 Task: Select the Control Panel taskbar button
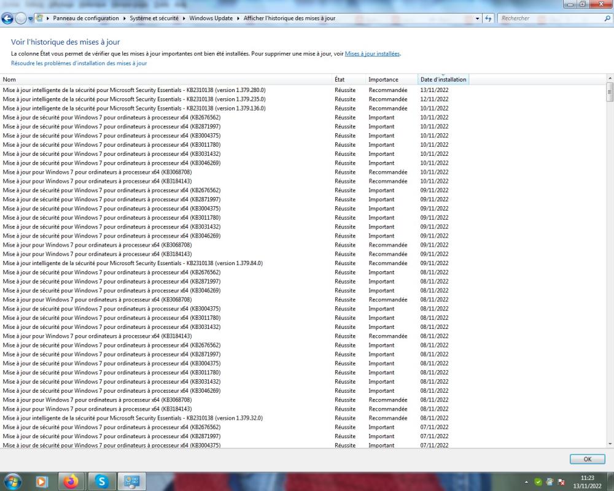coord(131,482)
